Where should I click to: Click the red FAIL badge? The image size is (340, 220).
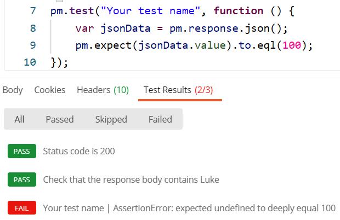point(21,209)
